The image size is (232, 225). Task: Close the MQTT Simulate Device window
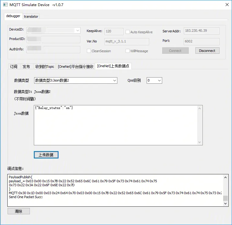(227, 5)
